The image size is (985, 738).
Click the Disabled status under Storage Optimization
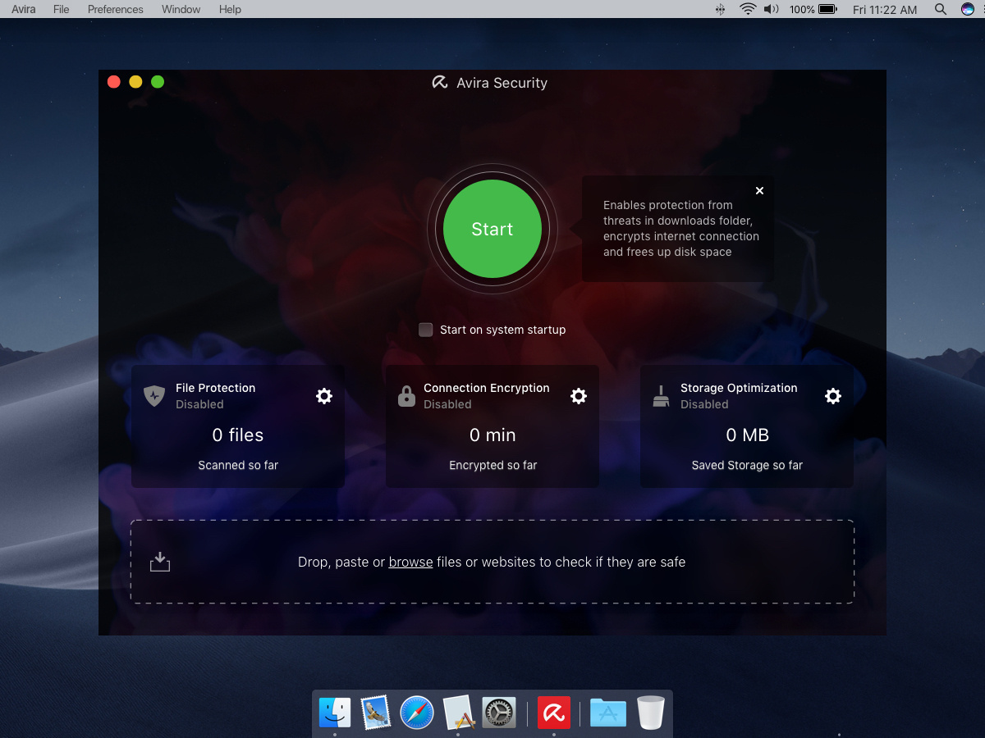tap(704, 404)
